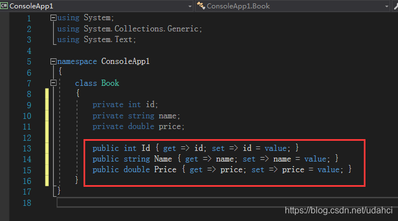Screen dimensions: 398x221
Task: Click the 'ConsoleApp1' namespace name
Action: click(x=126, y=61)
